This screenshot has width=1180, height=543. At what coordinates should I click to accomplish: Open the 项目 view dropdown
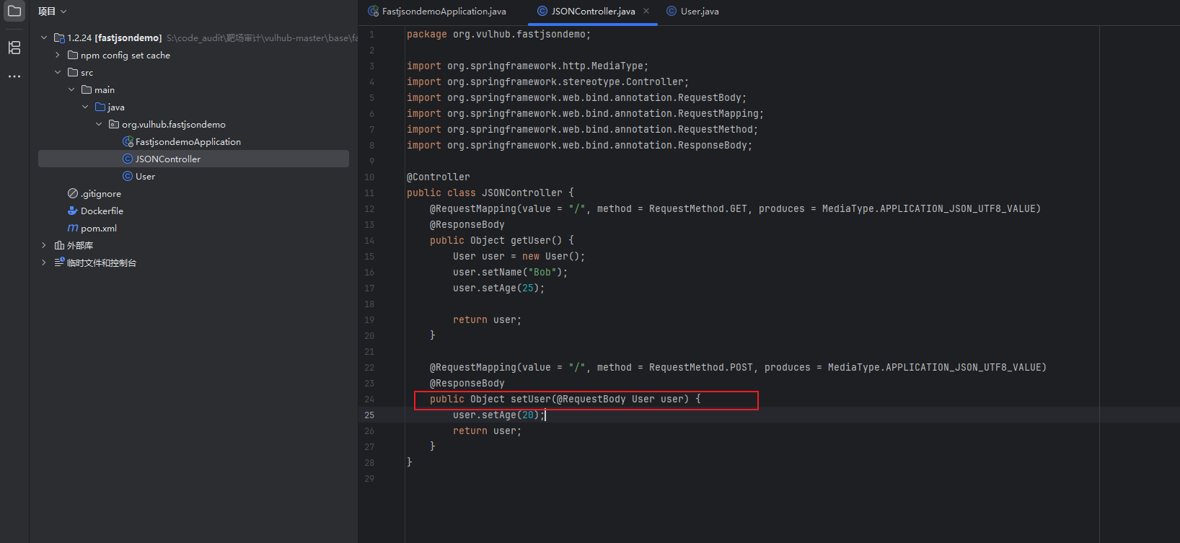tap(53, 12)
